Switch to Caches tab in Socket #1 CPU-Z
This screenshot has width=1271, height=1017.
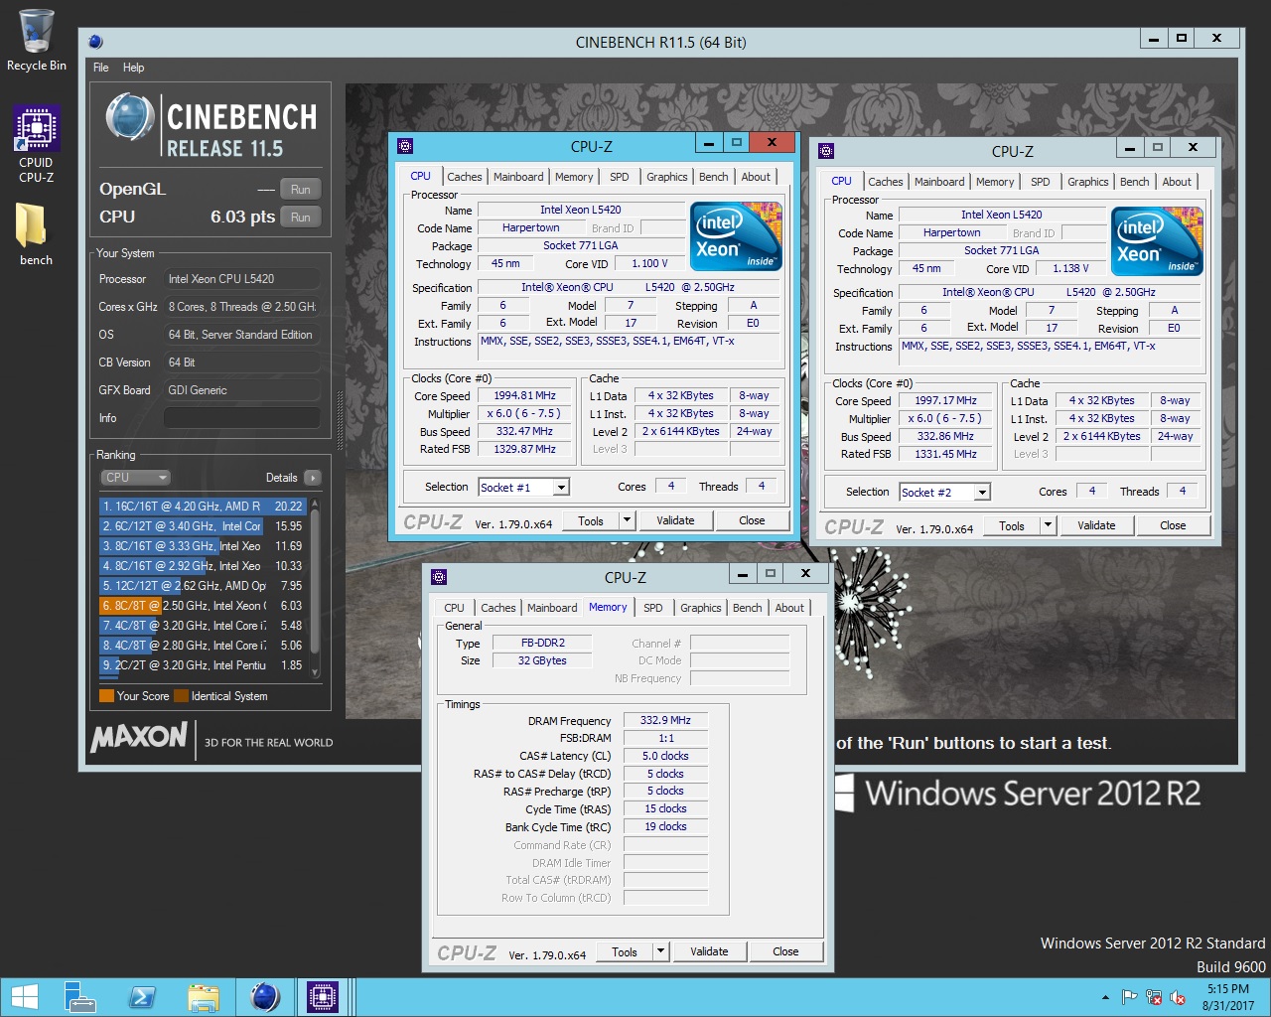[x=464, y=177]
